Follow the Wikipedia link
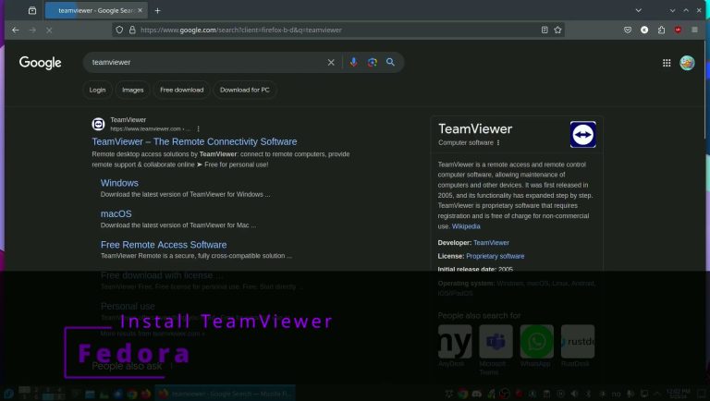710x401 pixels. 466,226
